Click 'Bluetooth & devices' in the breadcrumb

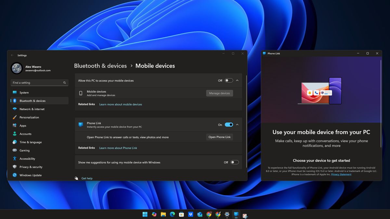[x=100, y=66]
